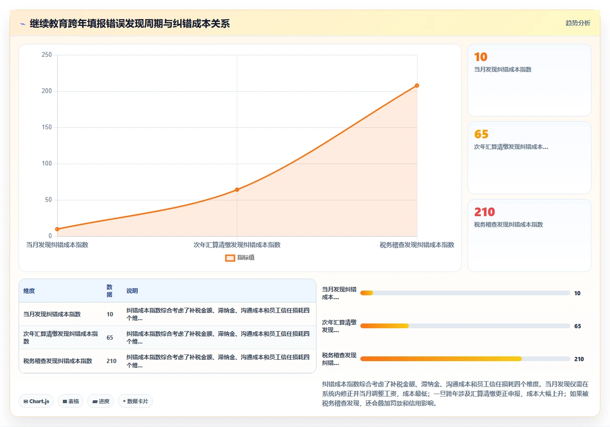This screenshot has height=427, width=610.
Task: Click the 指标值 legend text
Action: pyautogui.click(x=246, y=258)
